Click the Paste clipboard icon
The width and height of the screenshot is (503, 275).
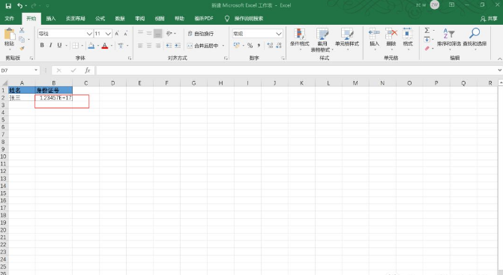(9, 34)
